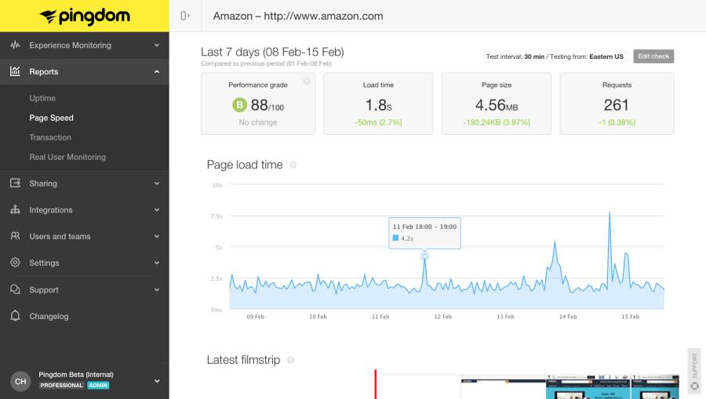Click the CH account avatar
The width and height of the screenshot is (706, 399).
pyautogui.click(x=20, y=381)
